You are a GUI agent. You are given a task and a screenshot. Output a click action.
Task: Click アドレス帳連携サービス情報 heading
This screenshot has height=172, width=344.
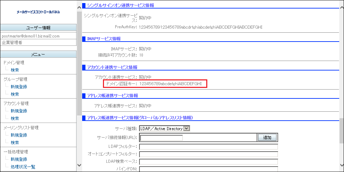coord(113,96)
